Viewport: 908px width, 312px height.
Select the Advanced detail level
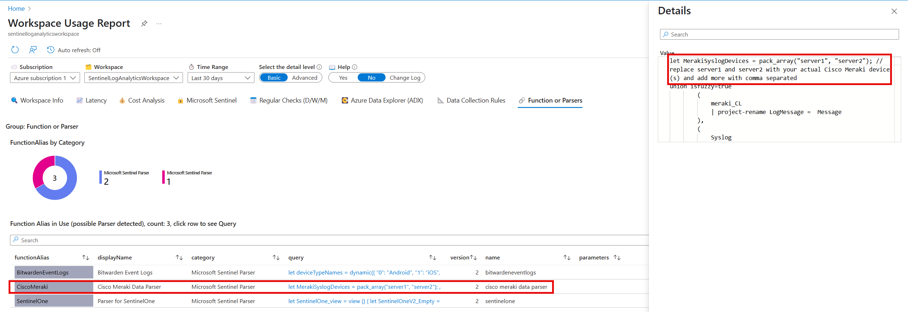[304, 78]
